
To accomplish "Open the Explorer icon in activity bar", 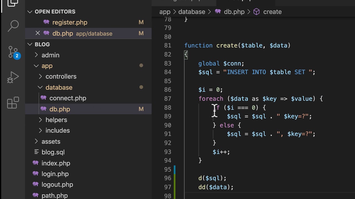I will click(x=12, y=3).
